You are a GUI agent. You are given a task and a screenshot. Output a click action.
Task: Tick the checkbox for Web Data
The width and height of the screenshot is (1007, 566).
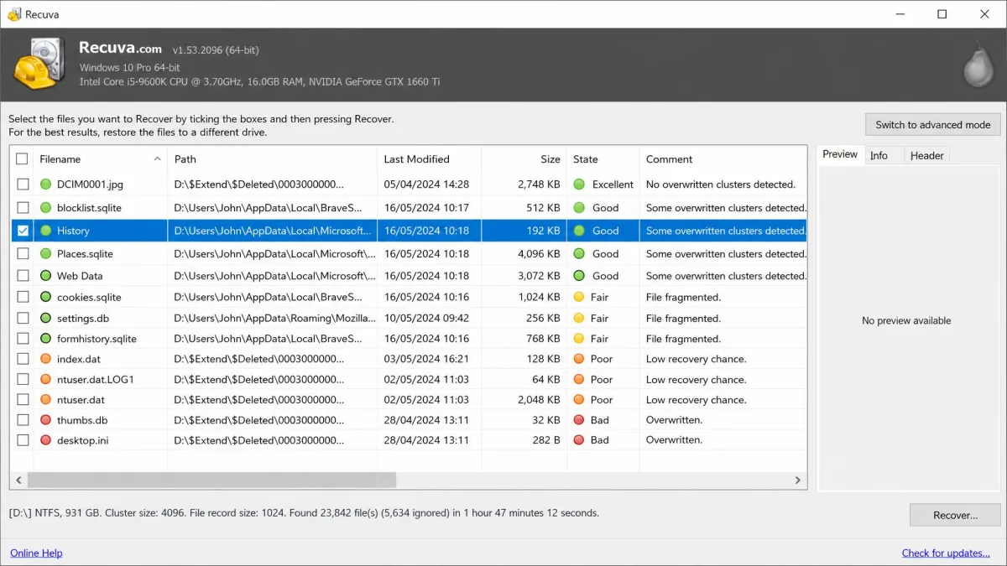(x=23, y=276)
